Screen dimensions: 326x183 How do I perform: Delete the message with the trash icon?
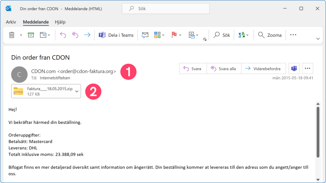pos(12,35)
